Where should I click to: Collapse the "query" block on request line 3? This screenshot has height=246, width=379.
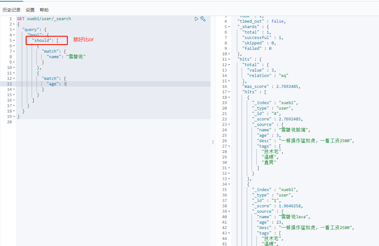[14, 30]
